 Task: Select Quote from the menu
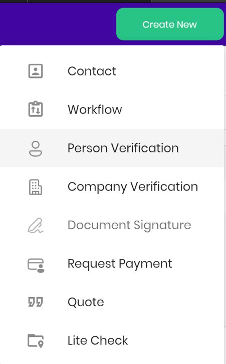pyautogui.click(x=112, y=302)
